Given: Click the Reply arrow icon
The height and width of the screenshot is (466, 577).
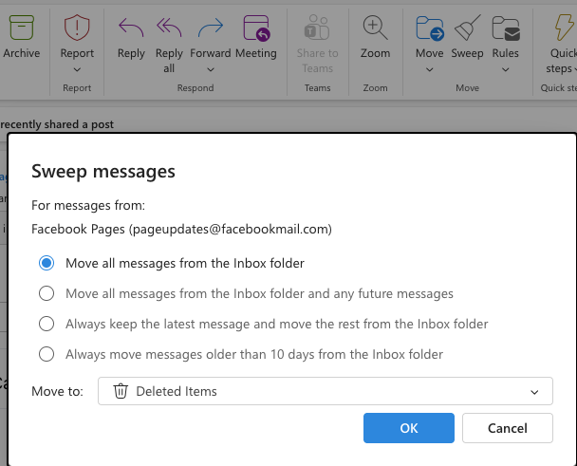Looking at the screenshot, I should pos(131,29).
